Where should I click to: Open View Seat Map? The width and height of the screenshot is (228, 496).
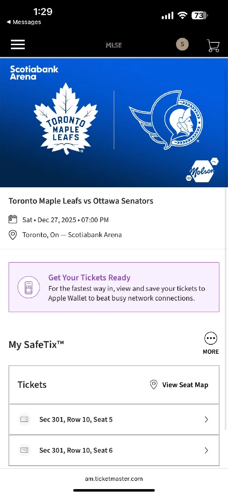pyautogui.click(x=185, y=384)
